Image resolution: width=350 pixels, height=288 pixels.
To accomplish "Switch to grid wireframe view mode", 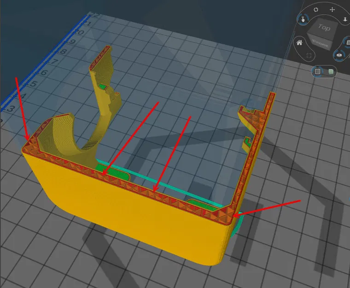I will (318, 71).
